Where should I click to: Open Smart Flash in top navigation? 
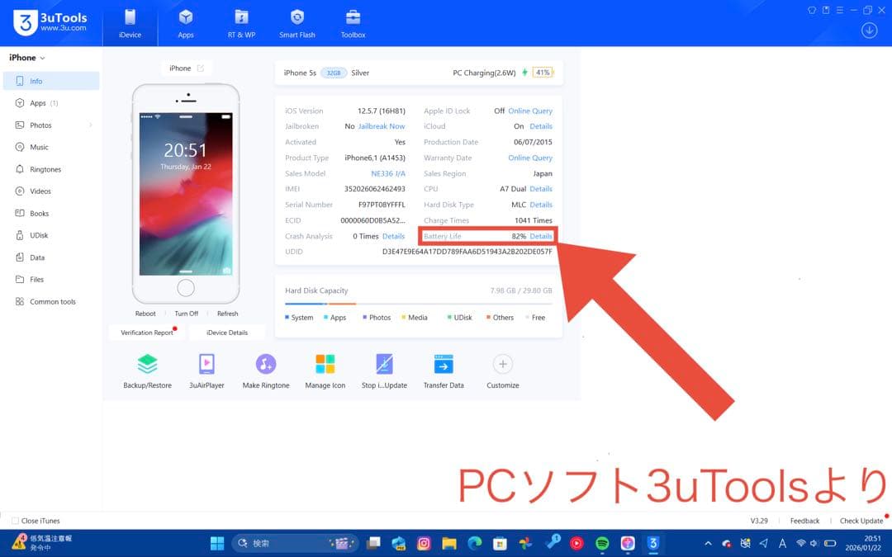297,23
